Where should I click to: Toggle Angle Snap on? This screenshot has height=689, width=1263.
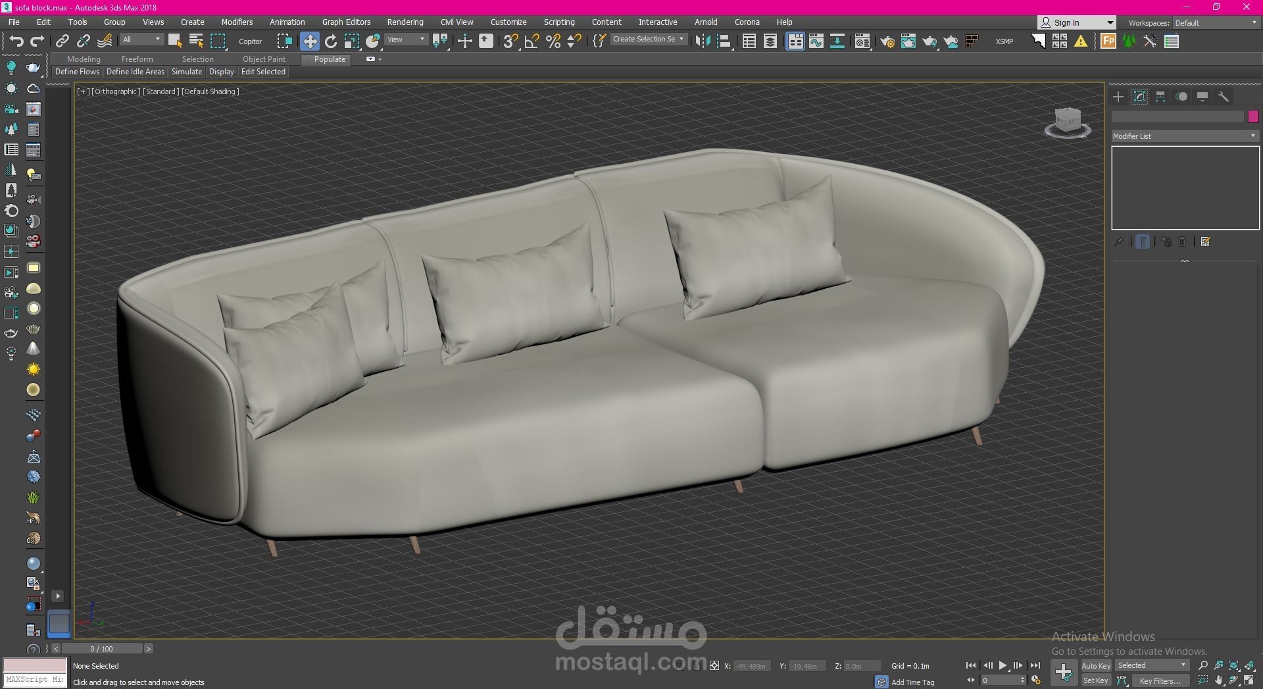coord(532,41)
